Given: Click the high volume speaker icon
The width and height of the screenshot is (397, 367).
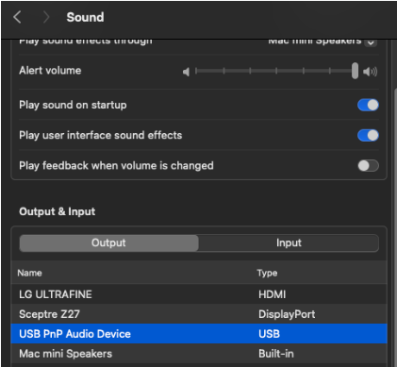Looking at the screenshot, I should 370,72.
